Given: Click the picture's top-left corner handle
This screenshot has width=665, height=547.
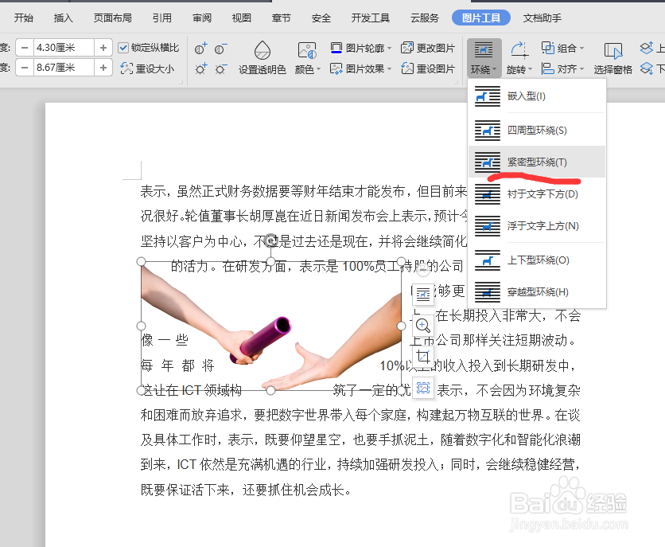Looking at the screenshot, I should coord(142,261).
